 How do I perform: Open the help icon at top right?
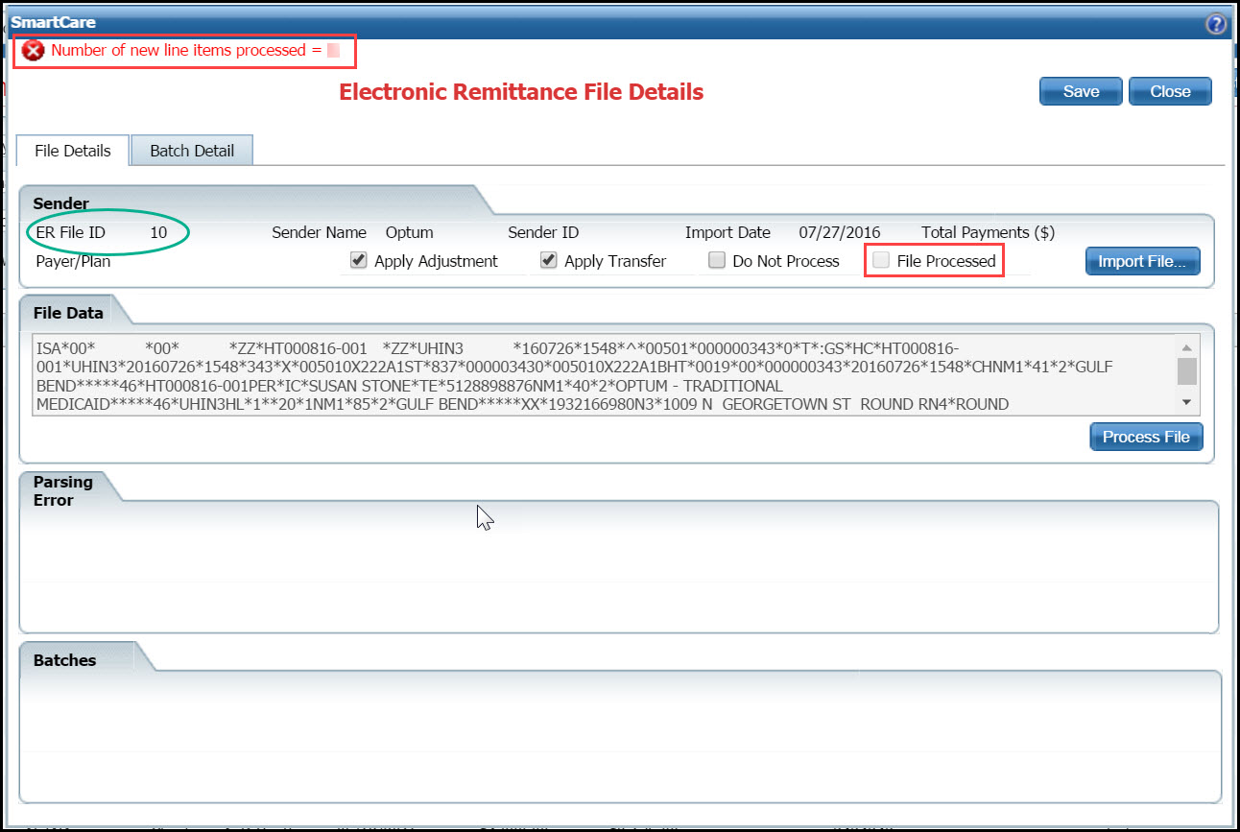[1215, 23]
